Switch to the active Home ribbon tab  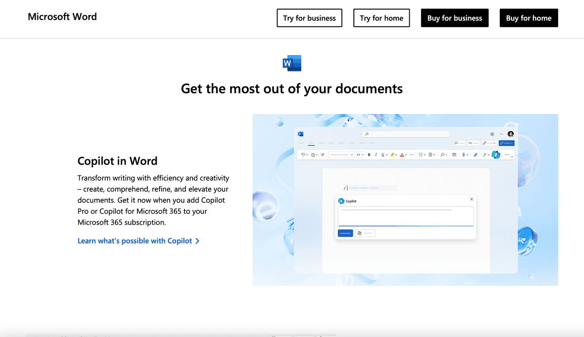click(311, 143)
